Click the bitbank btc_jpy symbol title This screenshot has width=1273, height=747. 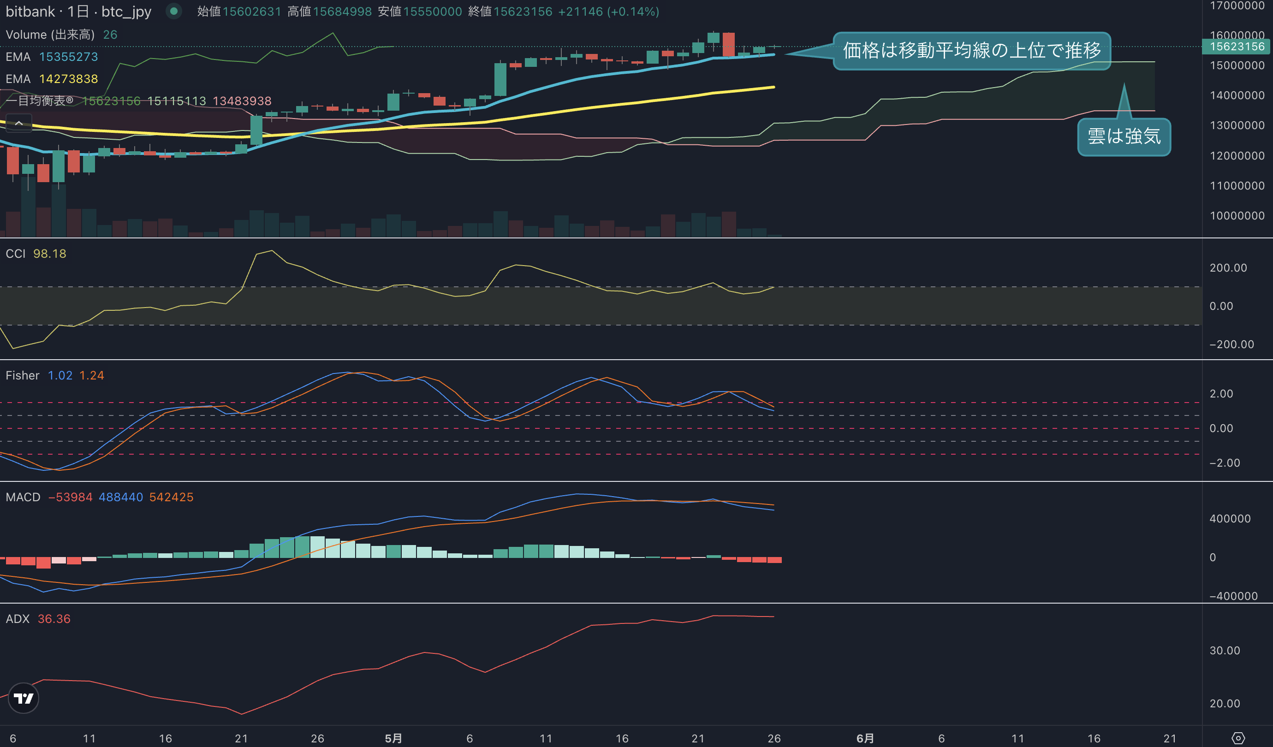tap(78, 11)
